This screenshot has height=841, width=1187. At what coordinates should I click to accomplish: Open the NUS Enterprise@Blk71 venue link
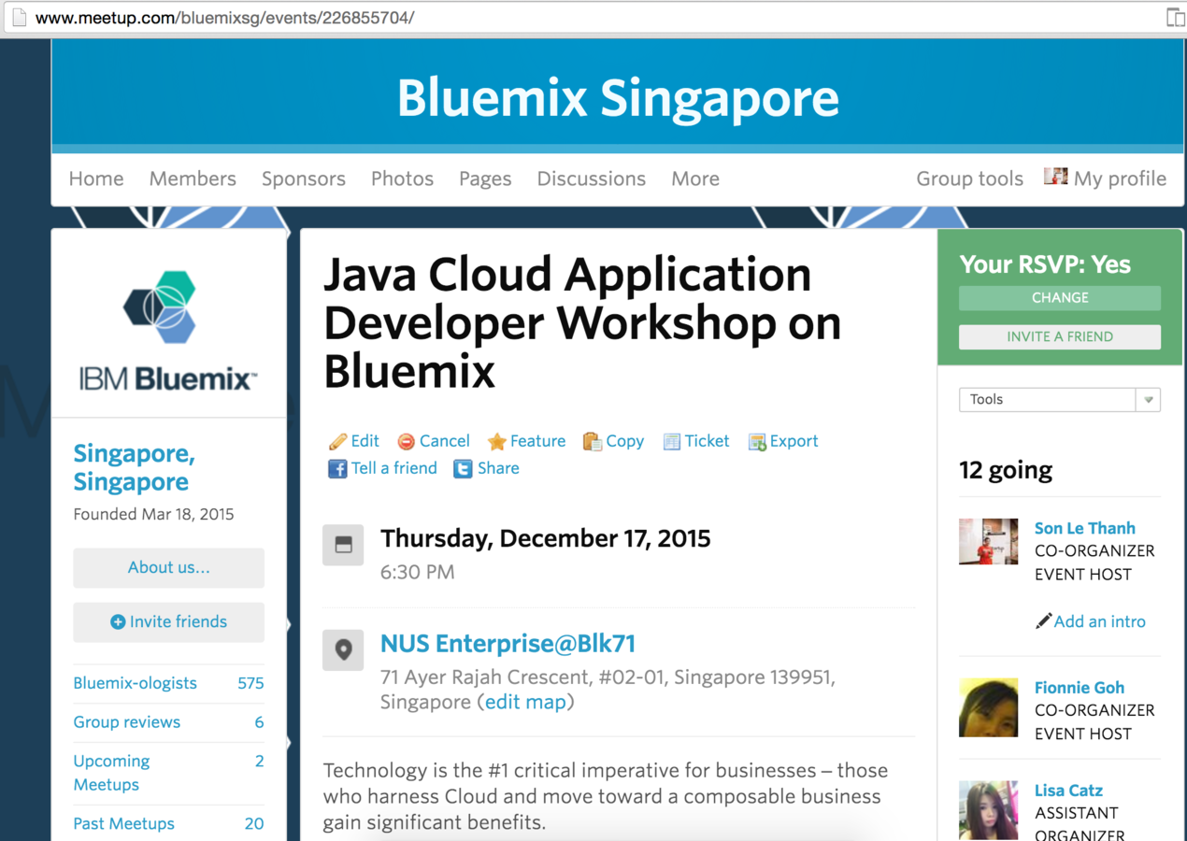coord(508,644)
